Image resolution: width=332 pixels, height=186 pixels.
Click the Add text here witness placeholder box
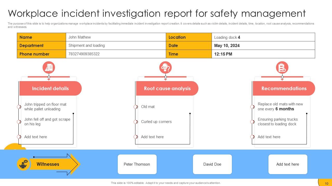288,164
